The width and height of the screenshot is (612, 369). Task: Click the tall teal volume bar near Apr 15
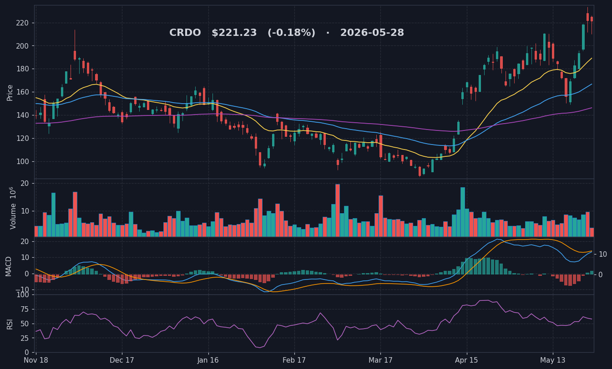coord(463,212)
